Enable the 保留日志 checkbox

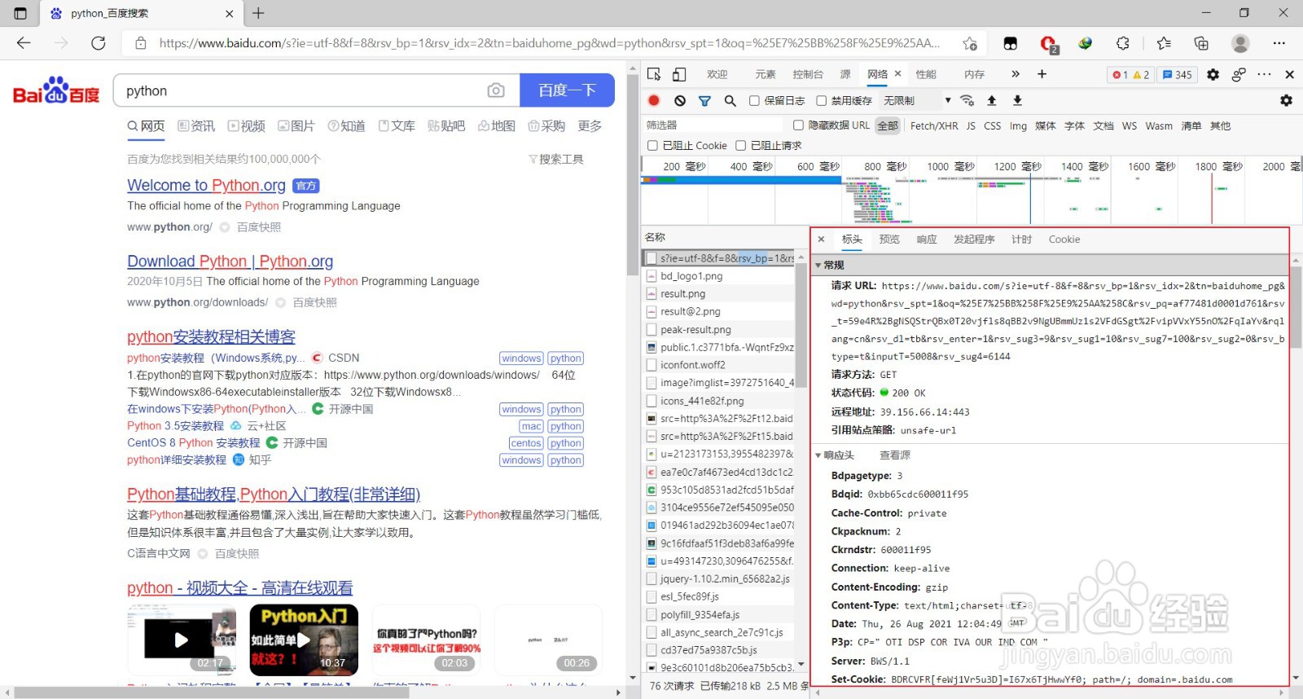pyautogui.click(x=754, y=101)
